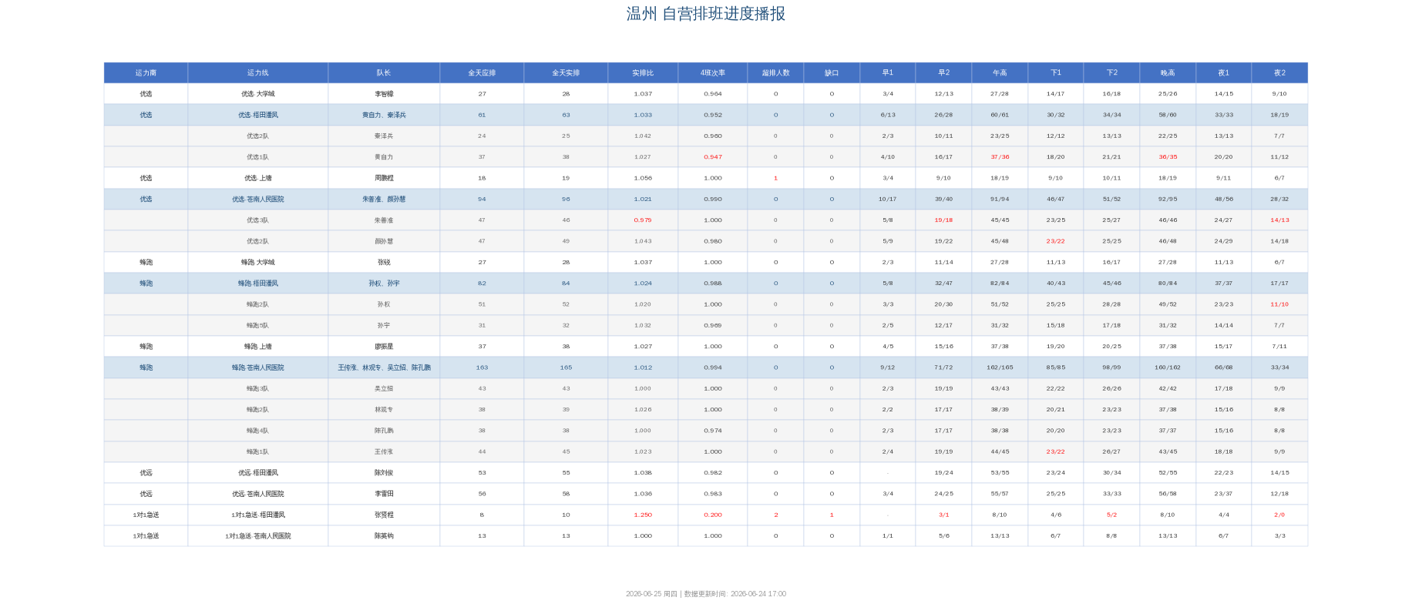The width and height of the screenshot is (1412, 604).
Task: Select the 蜂跑-梧田潘凤 line cell
Action: coord(257,284)
